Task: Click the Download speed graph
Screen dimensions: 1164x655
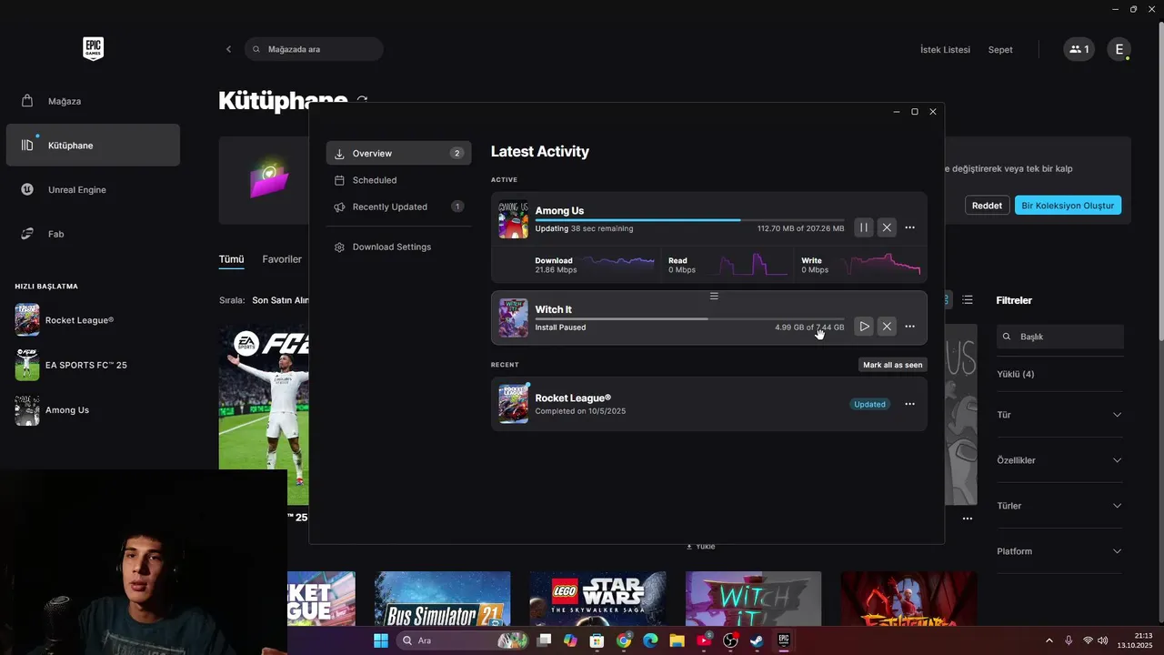Action: pyautogui.click(x=618, y=265)
